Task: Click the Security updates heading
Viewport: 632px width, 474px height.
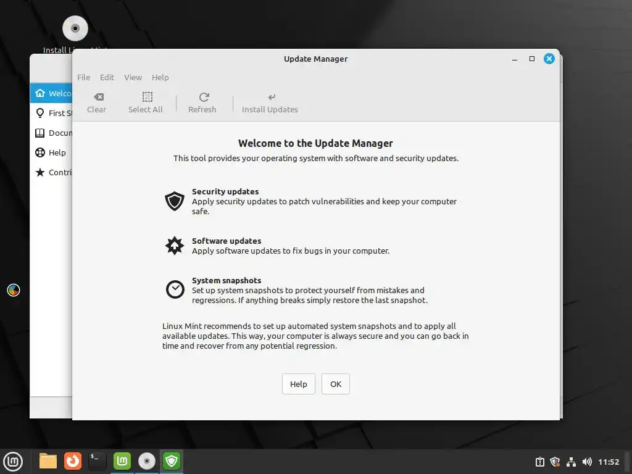Action: pos(225,191)
